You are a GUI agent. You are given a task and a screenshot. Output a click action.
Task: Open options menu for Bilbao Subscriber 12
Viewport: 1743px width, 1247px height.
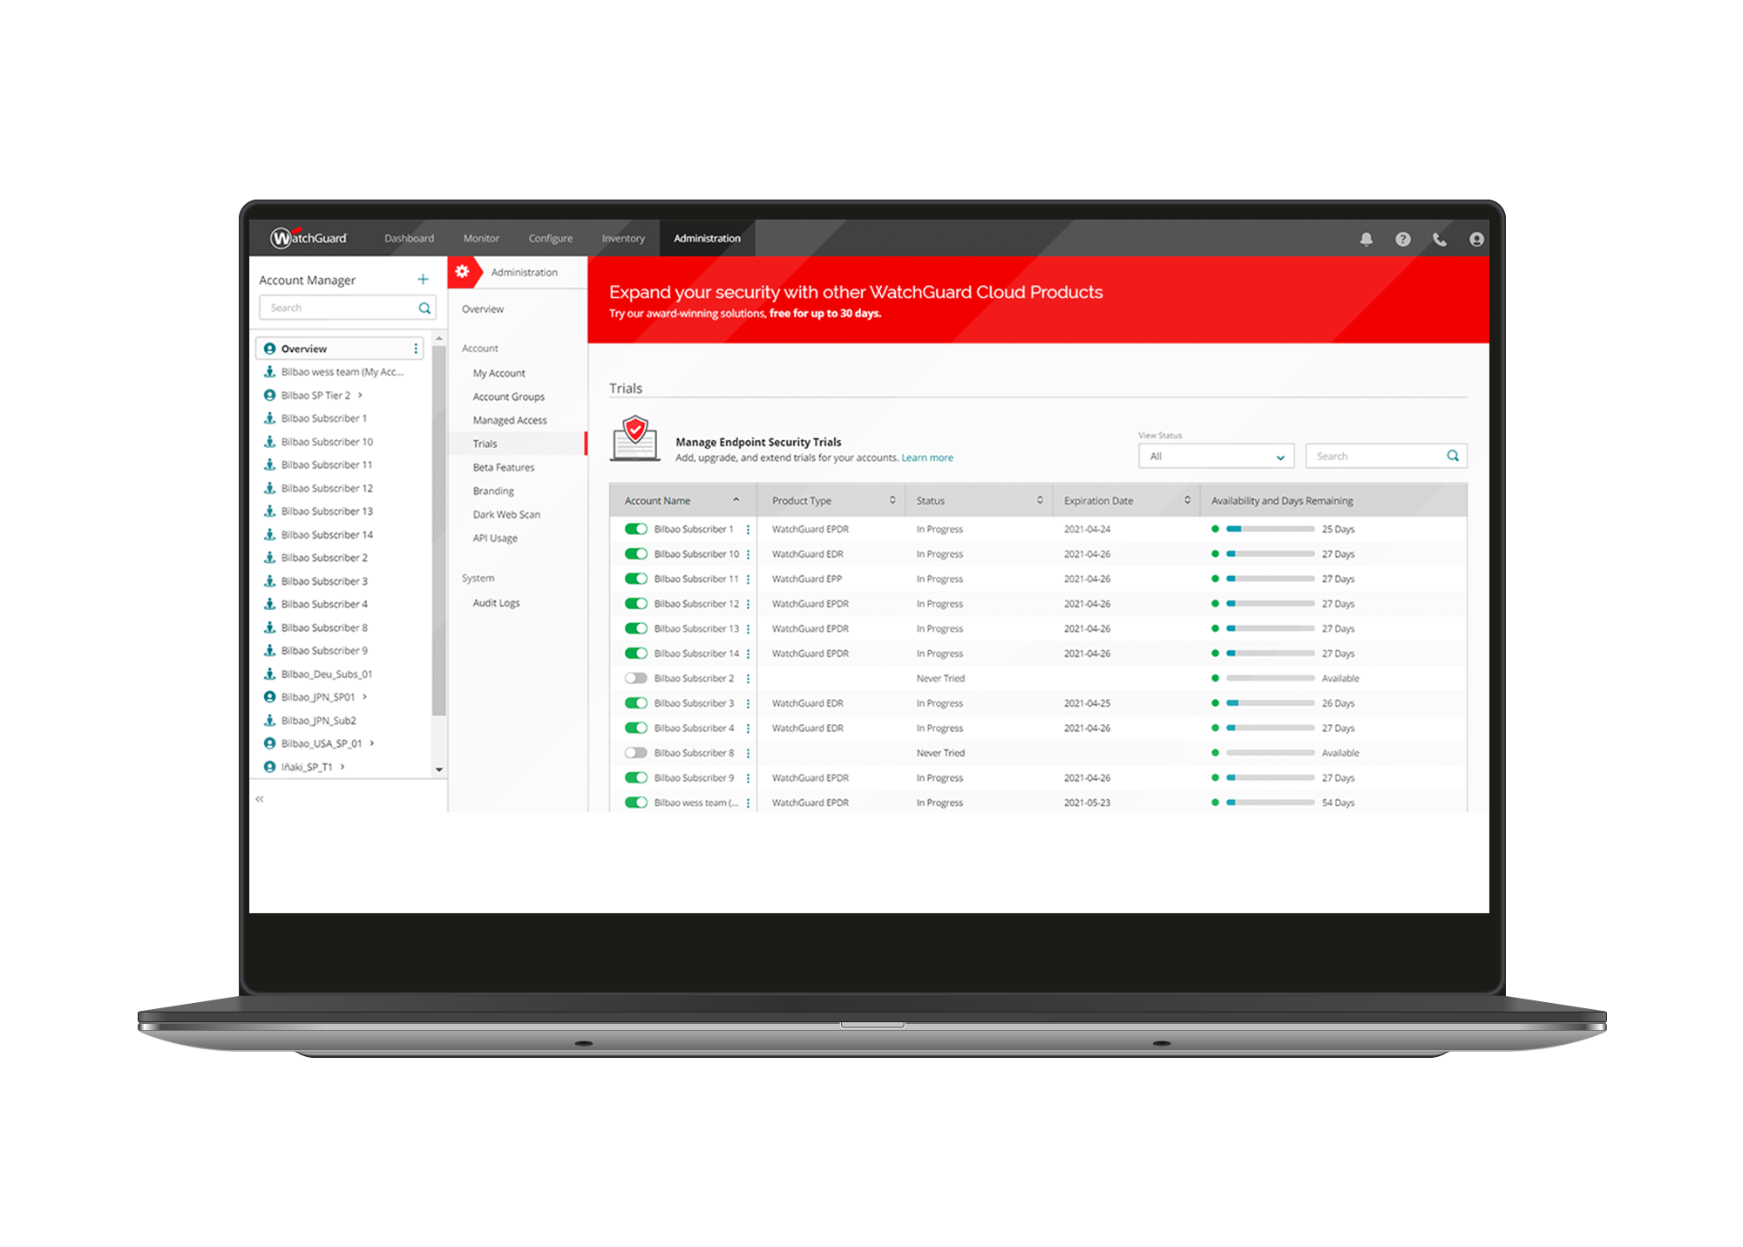[748, 604]
